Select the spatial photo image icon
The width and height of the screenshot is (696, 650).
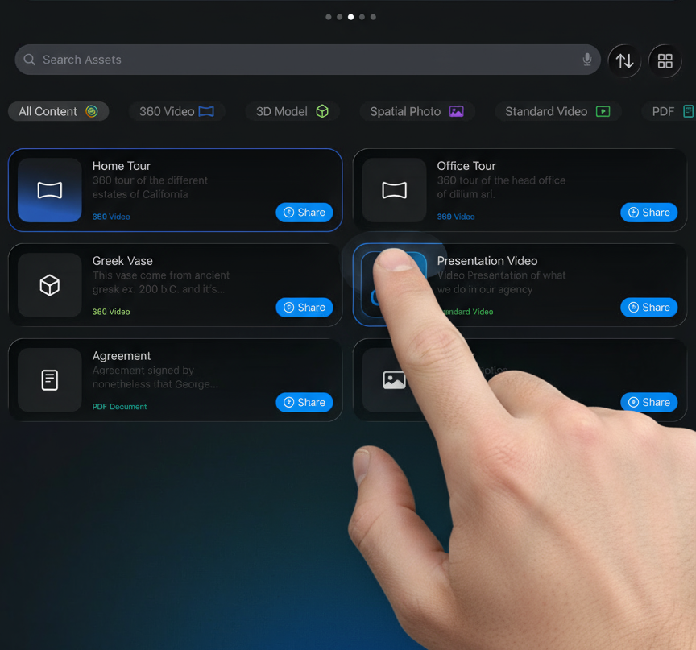[394, 380]
